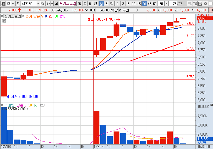The image size is (213, 149).
Task: Click the 종가 단순 moving average legend
Action: [x=33, y=16]
